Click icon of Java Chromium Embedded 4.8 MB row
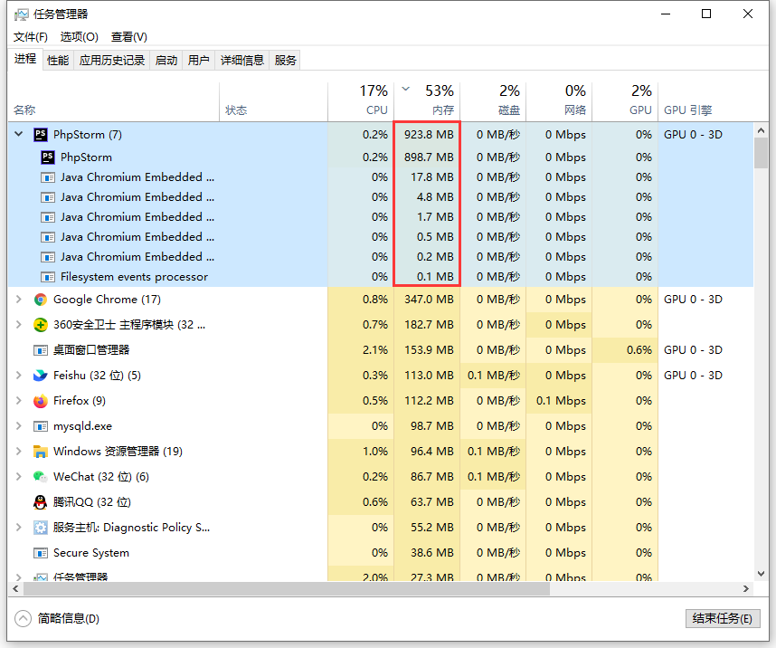This screenshot has width=776, height=648. tap(48, 197)
